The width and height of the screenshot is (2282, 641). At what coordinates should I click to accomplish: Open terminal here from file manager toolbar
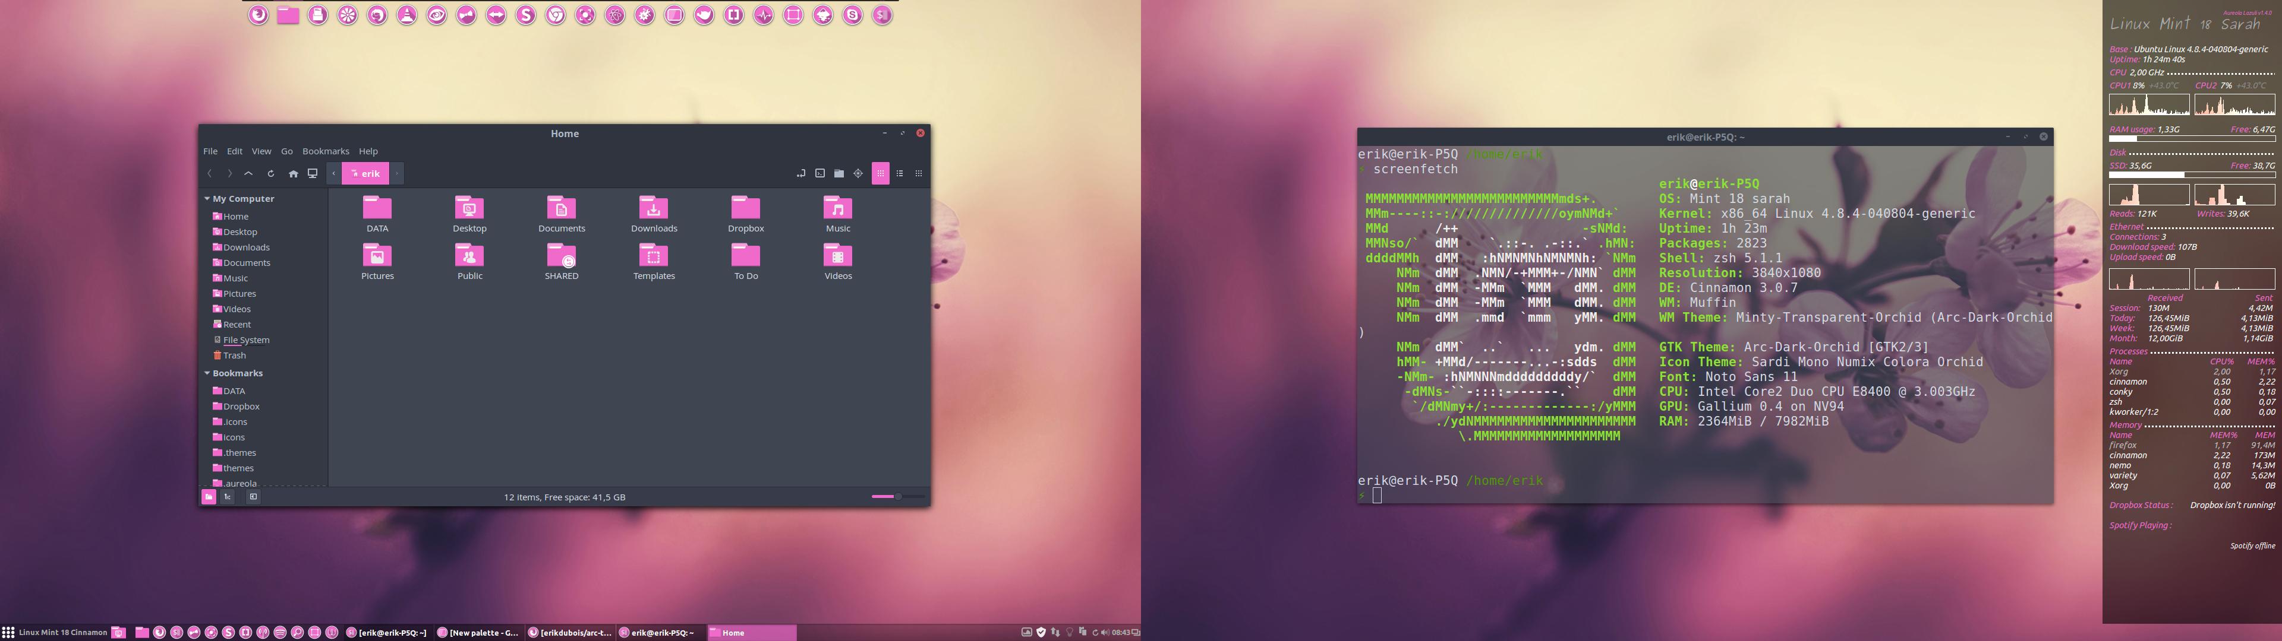(x=820, y=173)
